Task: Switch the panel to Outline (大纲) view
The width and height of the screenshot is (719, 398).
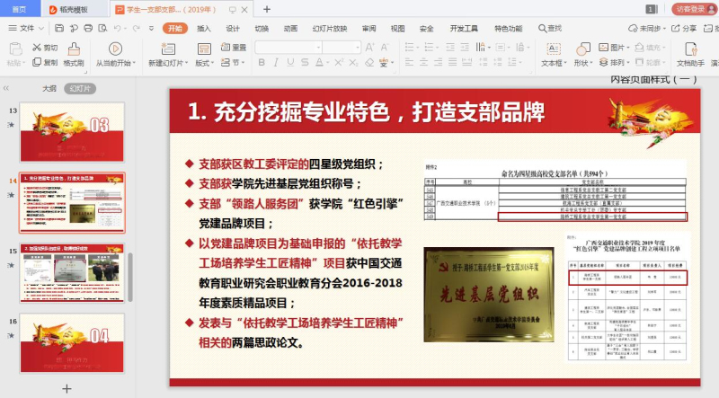Action: [x=49, y=89]
